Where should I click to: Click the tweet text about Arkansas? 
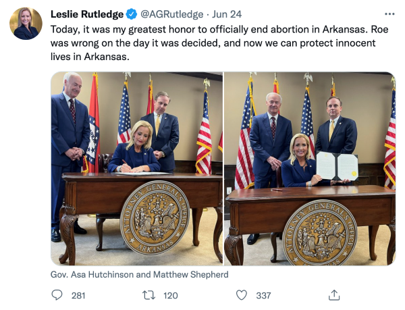pyautogui.click(x=219, y=43)
